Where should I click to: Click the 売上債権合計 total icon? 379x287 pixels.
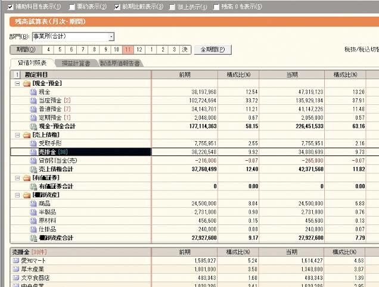tap(33, 169)
